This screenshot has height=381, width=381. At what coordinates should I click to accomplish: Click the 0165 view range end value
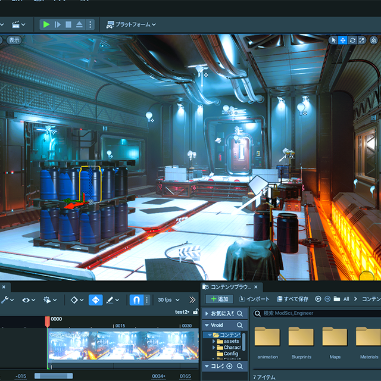click(x=185, y=376)
